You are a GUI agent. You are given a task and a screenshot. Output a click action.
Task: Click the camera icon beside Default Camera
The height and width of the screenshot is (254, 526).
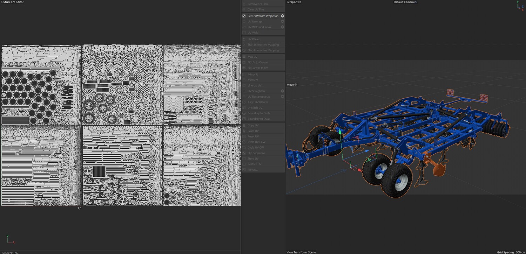[416, 2]
